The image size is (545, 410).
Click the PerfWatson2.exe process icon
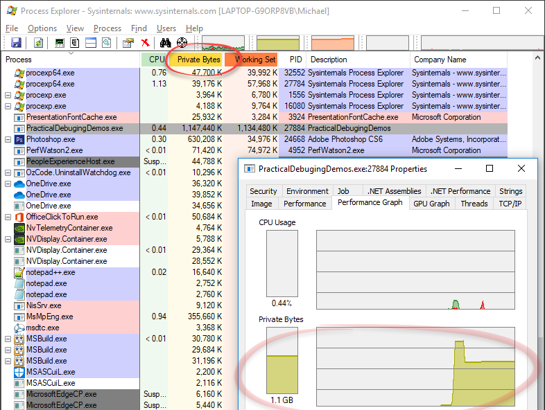pyautogui.click(x=19, y=151)
